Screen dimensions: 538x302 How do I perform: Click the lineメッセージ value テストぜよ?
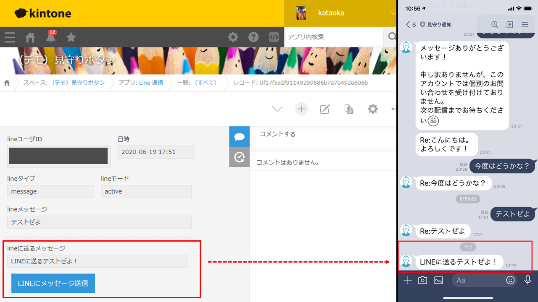click(x=100, y=222)
